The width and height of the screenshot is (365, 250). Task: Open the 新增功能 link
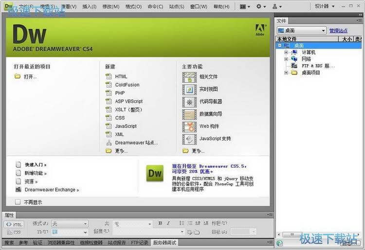36,173
